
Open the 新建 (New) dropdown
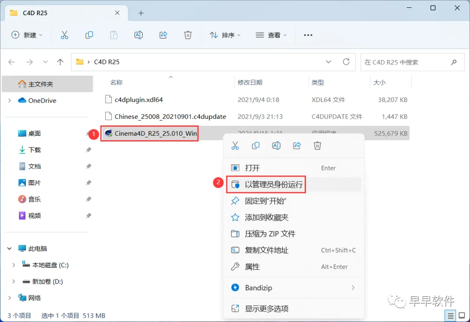(x=27, y=35)
